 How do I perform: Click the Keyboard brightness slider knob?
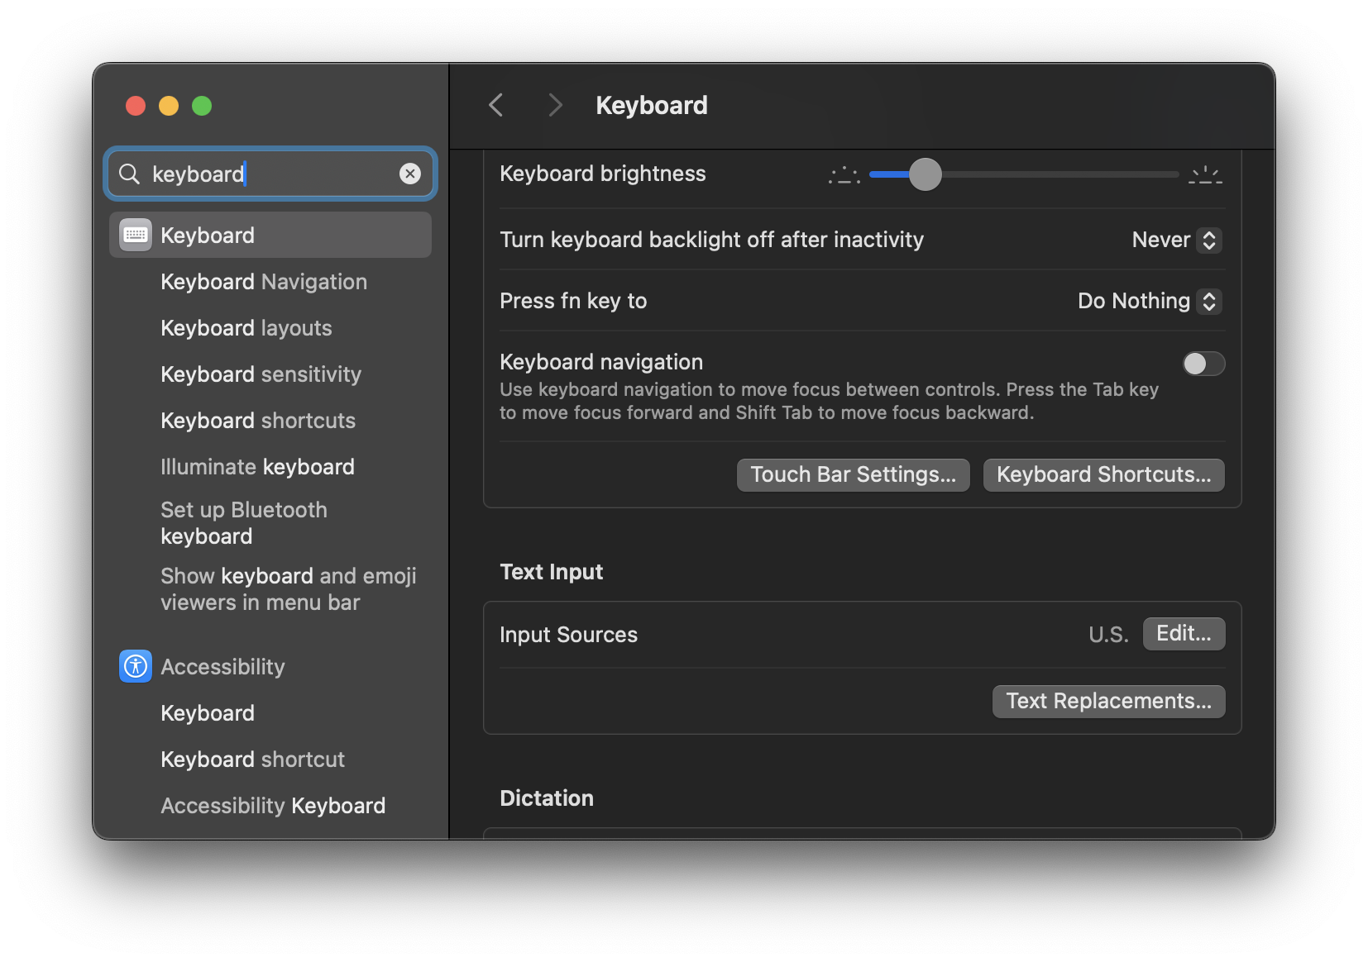point(926,174)
